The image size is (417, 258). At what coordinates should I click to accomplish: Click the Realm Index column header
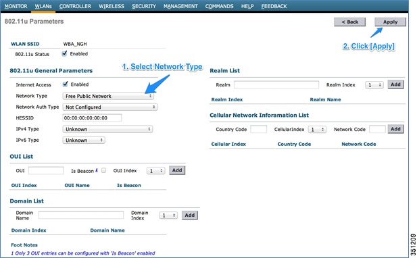[227, 99]
